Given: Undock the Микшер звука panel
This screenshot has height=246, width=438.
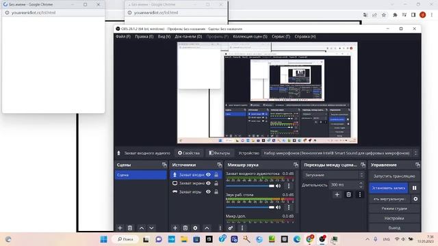Looking at the screenshot, I should coord(296,165).
